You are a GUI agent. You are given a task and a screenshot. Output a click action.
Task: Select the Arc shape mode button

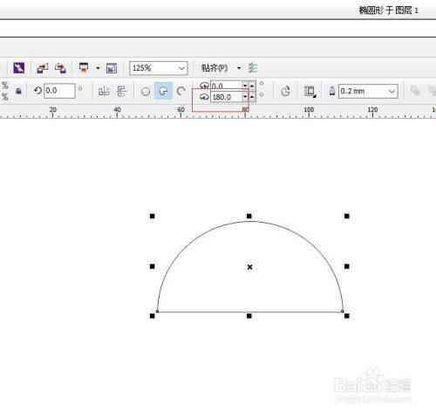pyautogui.click(x=181, y=92)
